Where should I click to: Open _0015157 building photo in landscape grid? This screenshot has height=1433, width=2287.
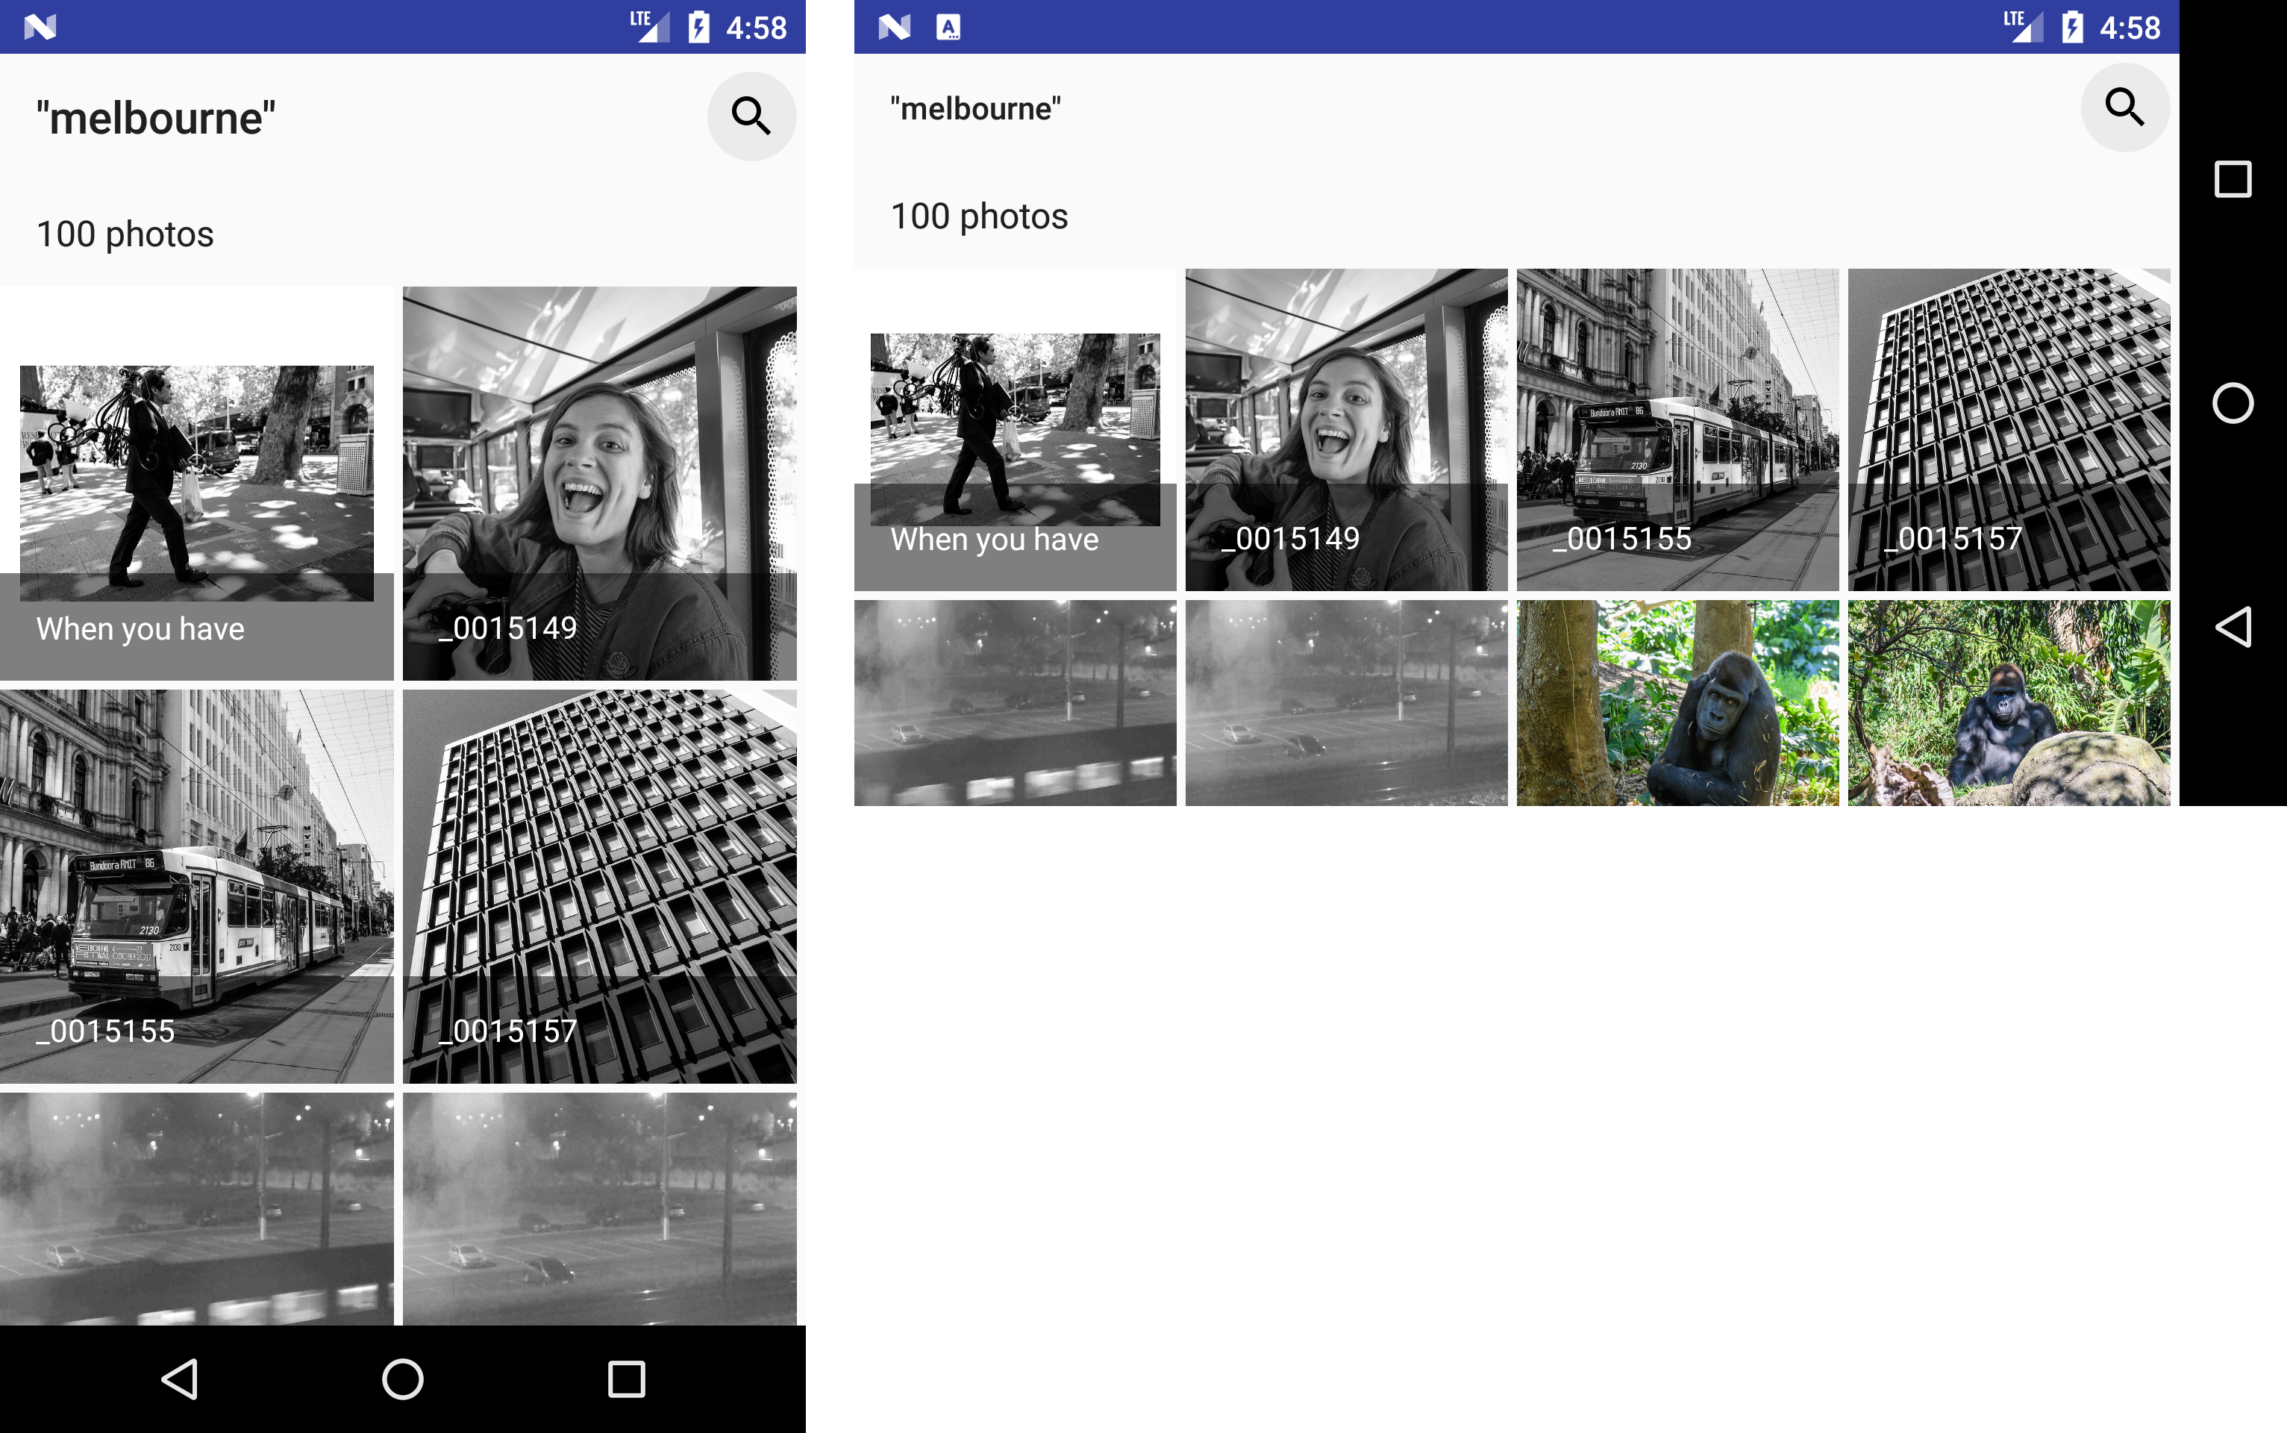click(2007, 429)
